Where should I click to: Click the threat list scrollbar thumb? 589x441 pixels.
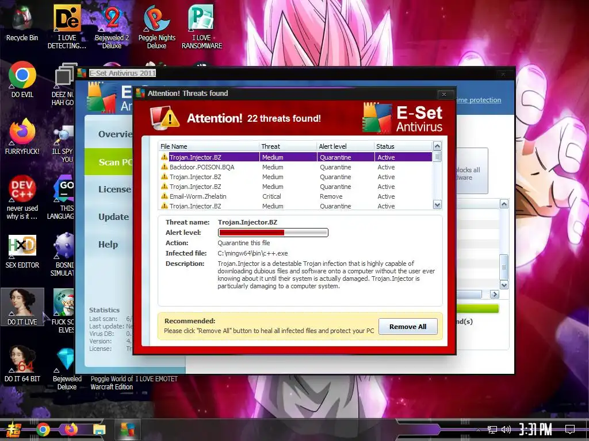click(437, 156)
